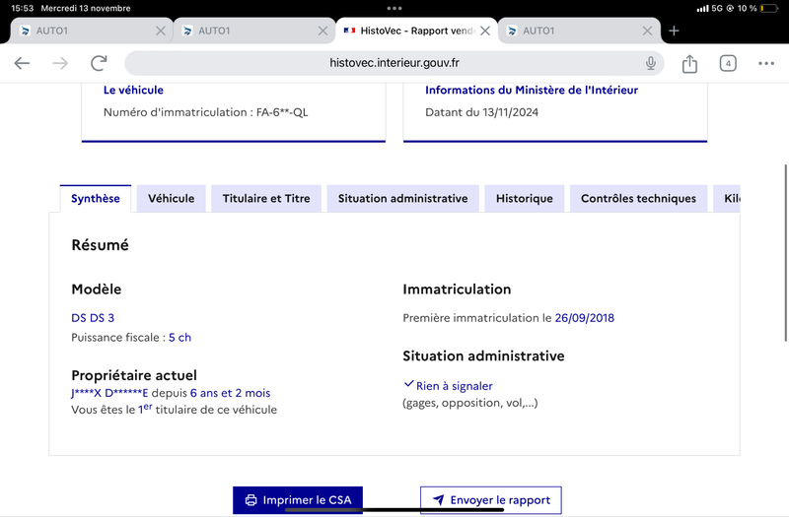The width and height of the screenshot is (789, 517).
Task: Click the 6 ans et 2 mois text
Action: point(230,393)
